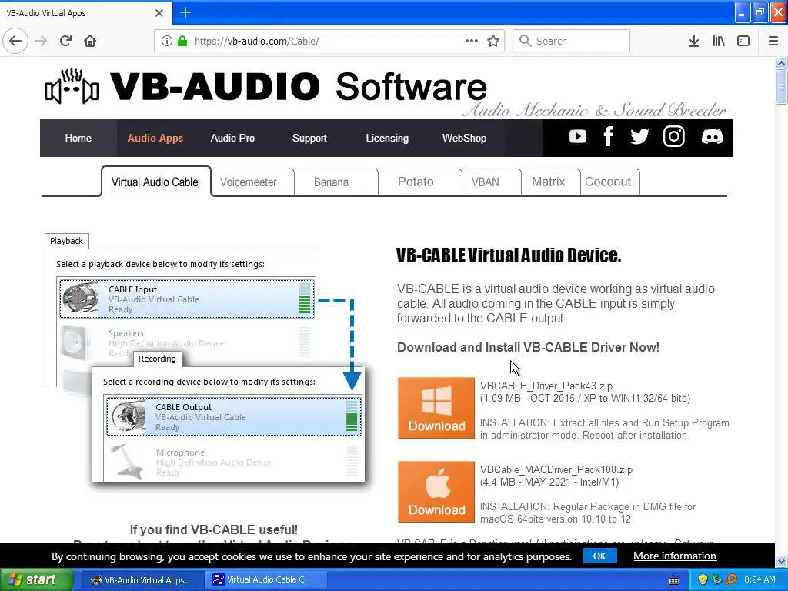
Task: Click the VB-AUDIO Software logo
Action: (x=265, y=87)
